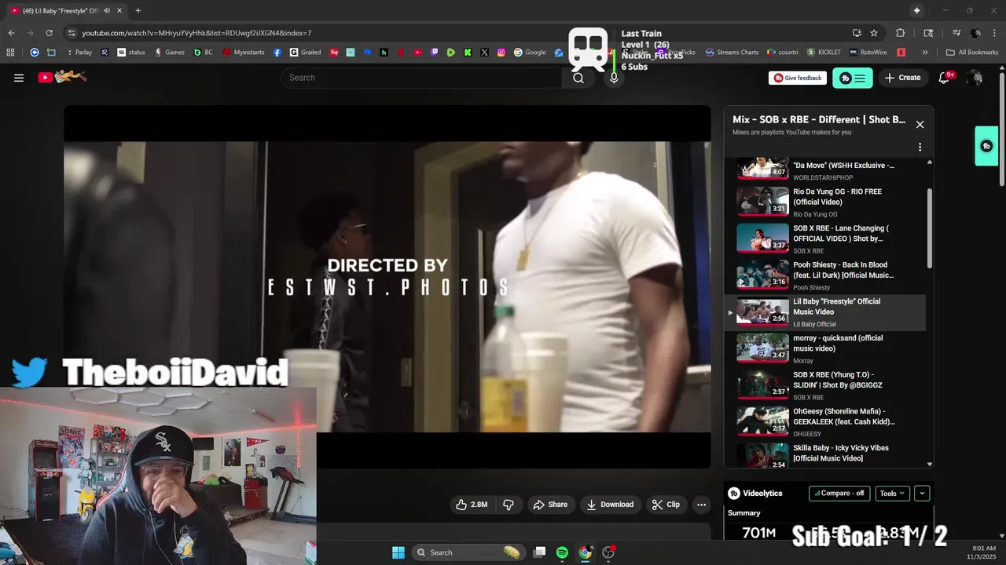Toggle the Compare - off button
The image size is (1006, 565).
(x=839, y=494)
